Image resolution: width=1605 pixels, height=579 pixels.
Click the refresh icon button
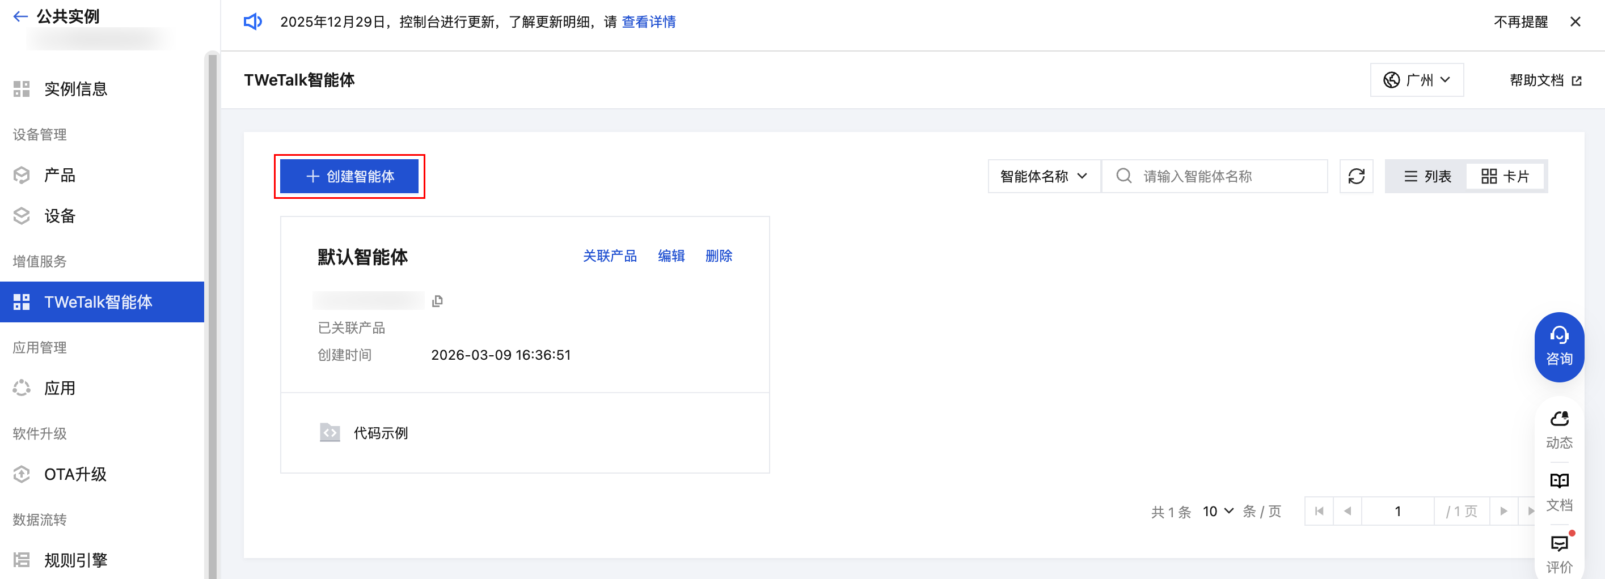[1357, 177]
